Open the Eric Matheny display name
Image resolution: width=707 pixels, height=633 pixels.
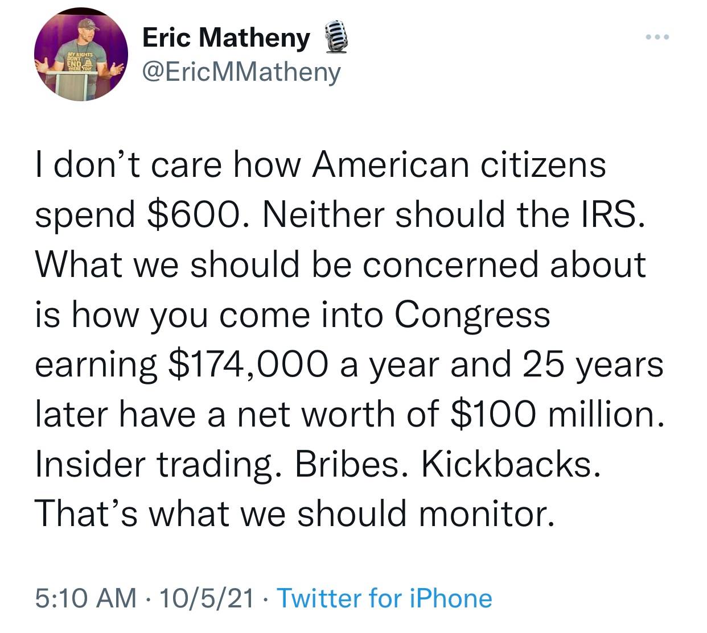pyautogui.click(x=226, y=38)
